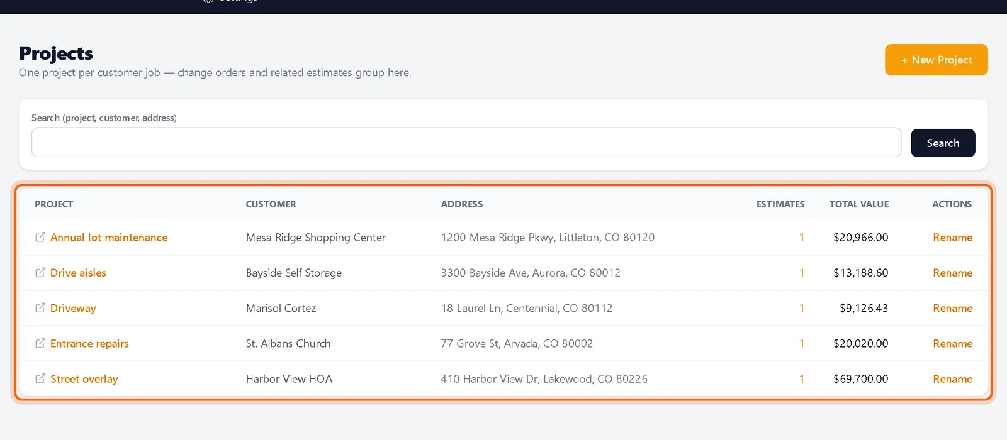Click the dark Search button

click(943, 143)
